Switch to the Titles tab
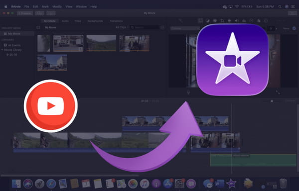Viewport: 299px width, 191px height. click(x=78, y=21)
